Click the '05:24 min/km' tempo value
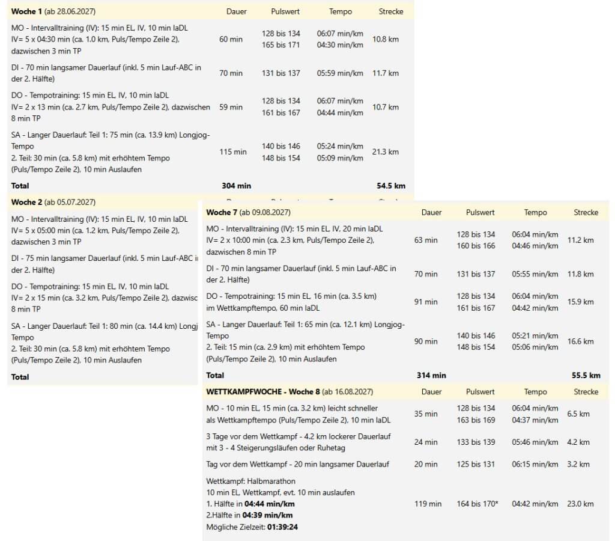The height and width of the screenshot is (541, 615). (340, 147)
